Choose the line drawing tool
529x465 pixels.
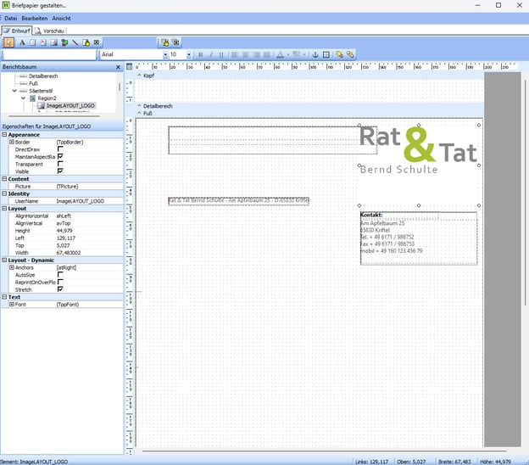pos(75,42)
